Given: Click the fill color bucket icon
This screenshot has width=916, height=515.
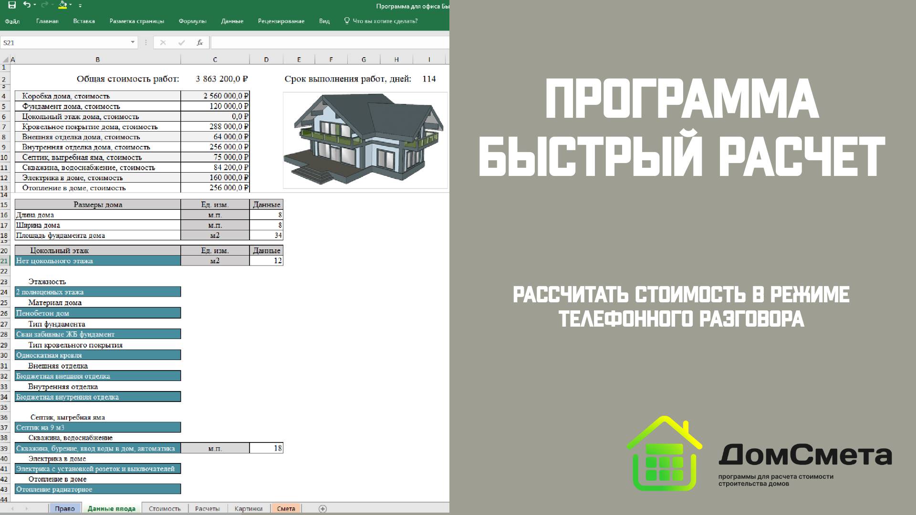Looking at the screenshot, I should [x=62, y=5].
